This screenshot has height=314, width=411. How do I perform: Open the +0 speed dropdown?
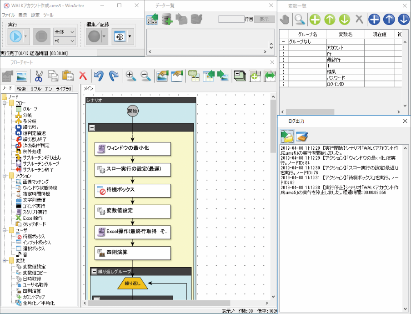pos(65,41)
